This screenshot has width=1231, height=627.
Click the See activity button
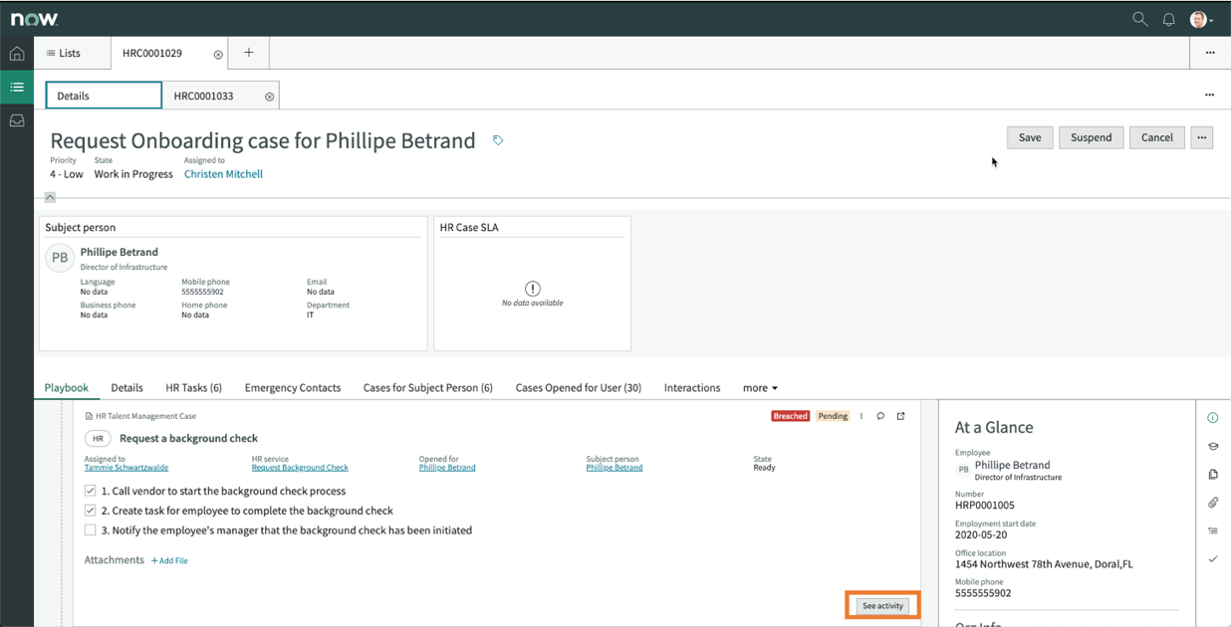coord(883,605)
